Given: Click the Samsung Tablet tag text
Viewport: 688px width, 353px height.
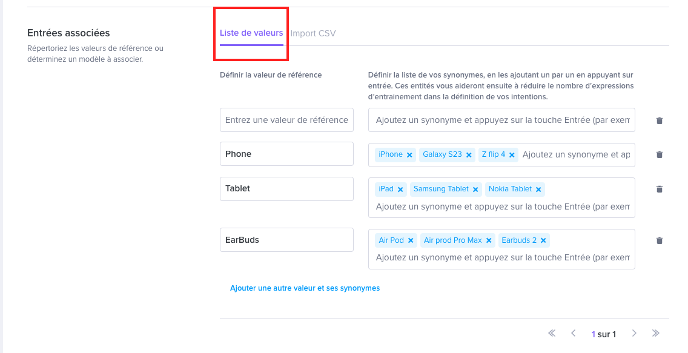Looking at the screenshot, I should 441,189.
